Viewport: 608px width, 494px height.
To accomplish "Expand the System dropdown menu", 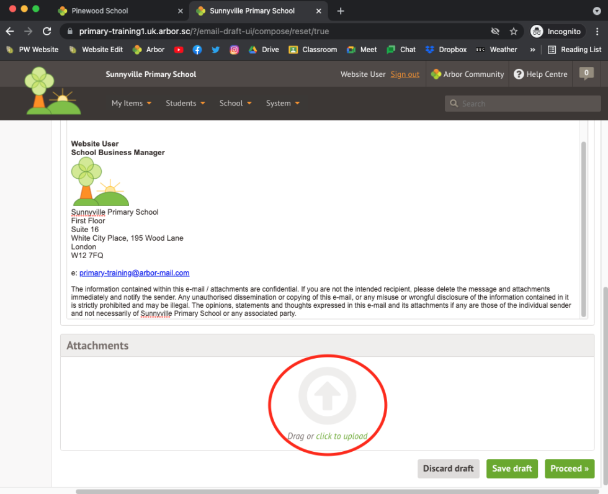I will (282, 103).
